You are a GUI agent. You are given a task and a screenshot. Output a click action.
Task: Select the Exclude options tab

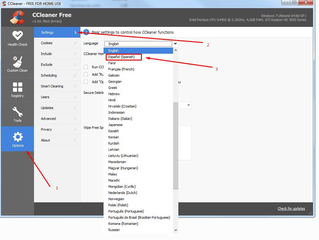pyautogui.click(x=57, y=65)
